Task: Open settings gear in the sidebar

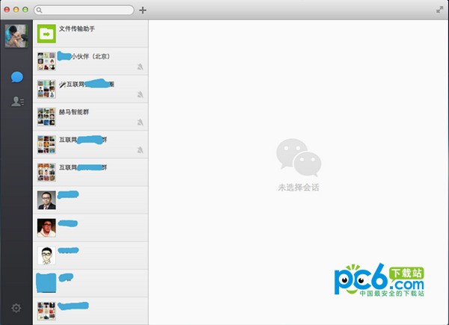Action: (16, 308)
